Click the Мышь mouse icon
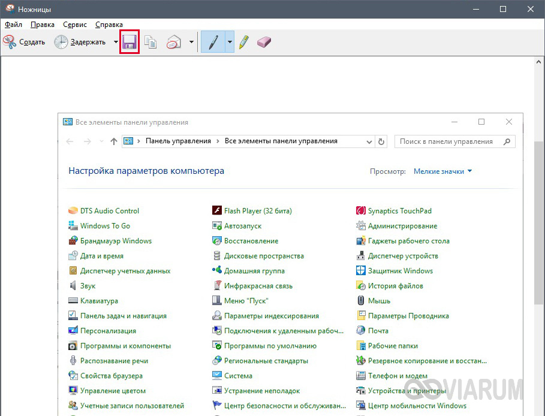 tap(361, 300)
